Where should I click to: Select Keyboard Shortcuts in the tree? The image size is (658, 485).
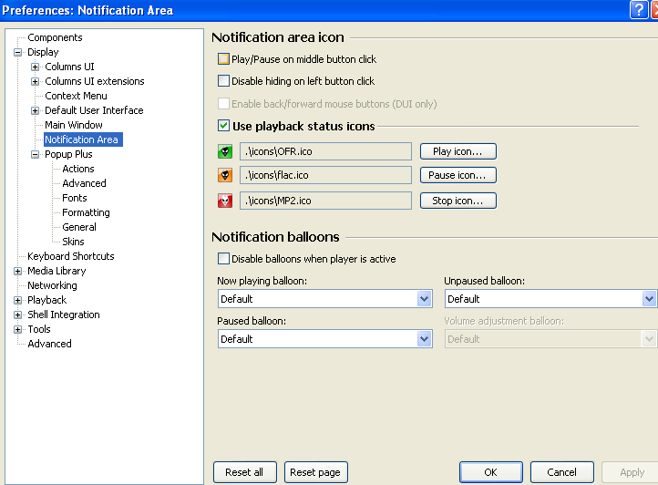click(70, 256)
